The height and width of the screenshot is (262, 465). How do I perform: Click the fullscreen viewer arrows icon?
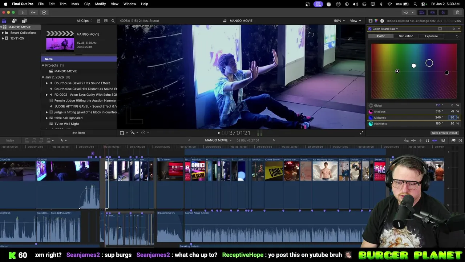click(x=361, y=133)
